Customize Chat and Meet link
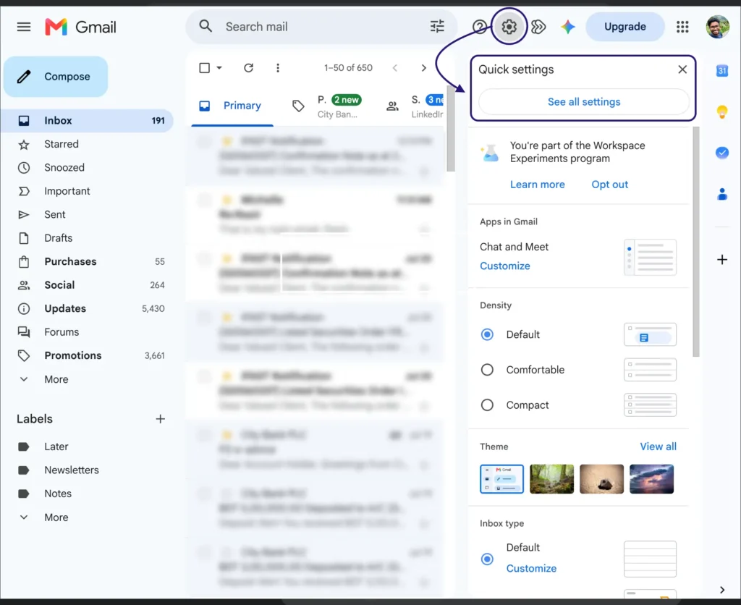The height and width of the screenshot is (605, 741). coord(504,266)
